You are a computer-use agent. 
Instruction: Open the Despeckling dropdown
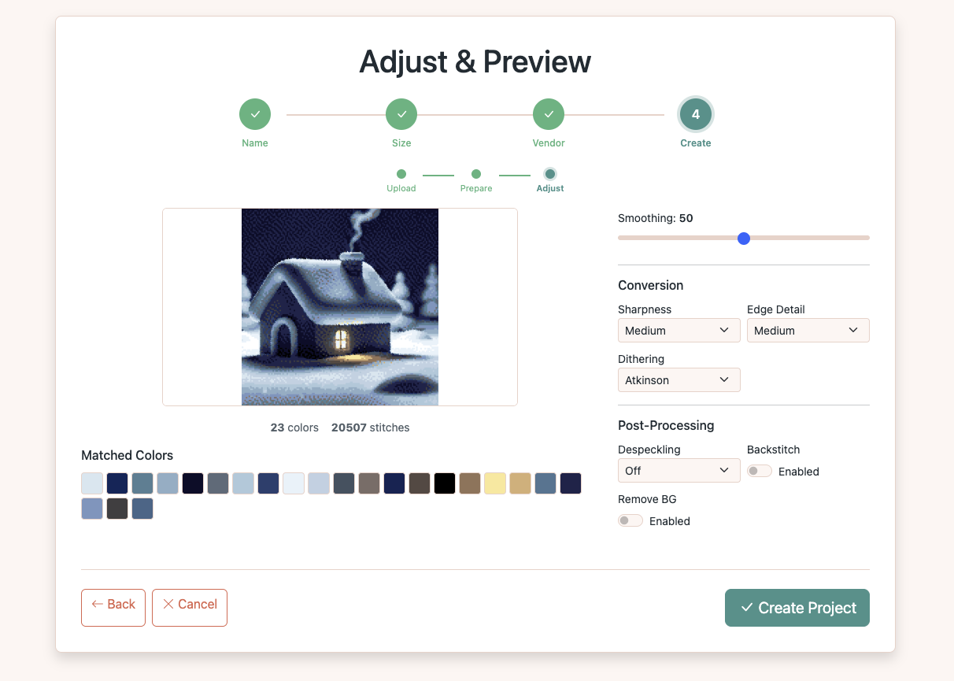pyautogui.click(x=679, y=471)
